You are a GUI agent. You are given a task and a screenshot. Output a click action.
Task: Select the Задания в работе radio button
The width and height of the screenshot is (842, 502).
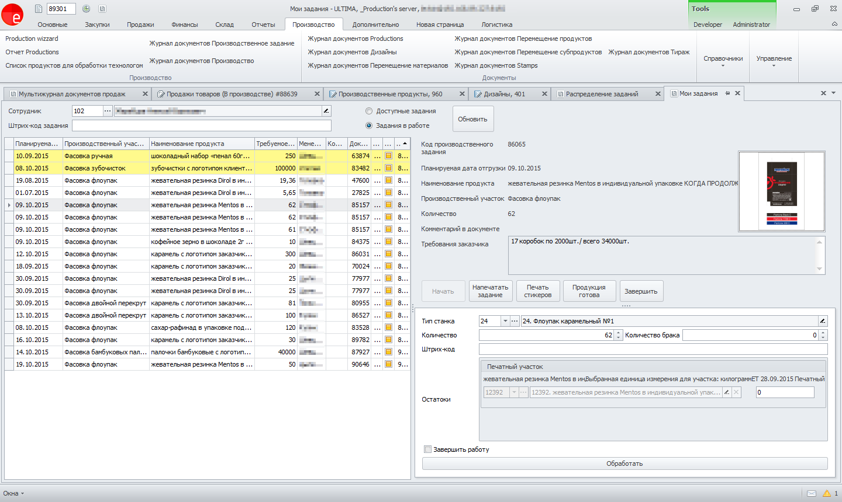point(369,125)
